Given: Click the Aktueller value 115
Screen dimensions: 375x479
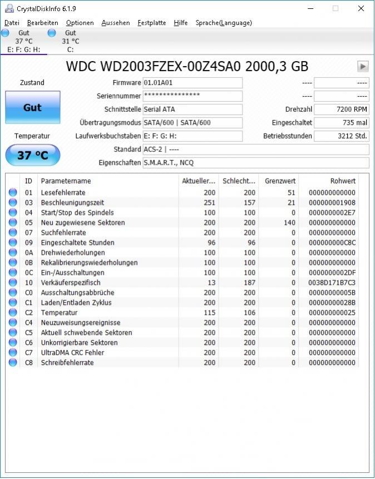Looking at the screenshot, I should pos(210,313).
